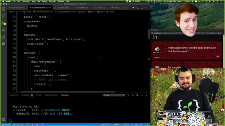Open the http://10.0.0.104:8081/ network link
225x126 pixels.
click(52, 114)
